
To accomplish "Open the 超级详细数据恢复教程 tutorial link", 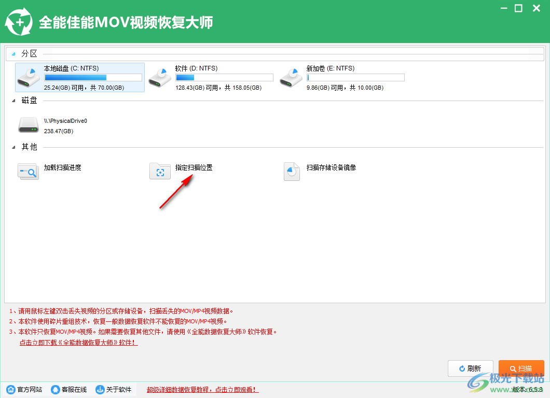I will point(203,389).
